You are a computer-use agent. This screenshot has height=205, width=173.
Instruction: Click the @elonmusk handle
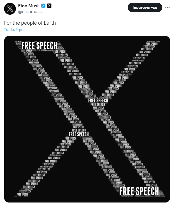[x=30, y=12]
